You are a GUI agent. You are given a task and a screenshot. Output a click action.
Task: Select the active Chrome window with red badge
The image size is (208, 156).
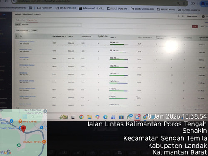(138, 117)
